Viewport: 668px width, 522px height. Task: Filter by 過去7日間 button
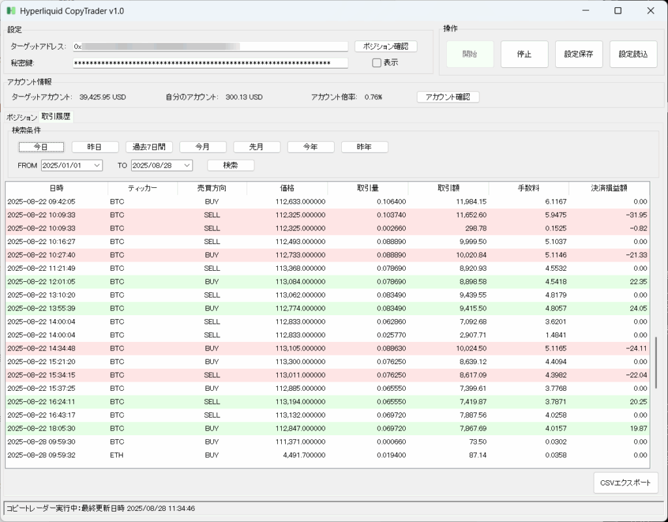click(x=149, y=147)
